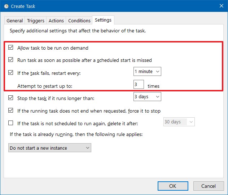Toggle Run task as soon as possible checkbox
This screenshot has width=228, height=195.
[x=10, y=60]
